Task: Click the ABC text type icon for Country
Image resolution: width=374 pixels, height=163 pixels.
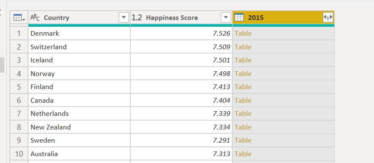Action: click(x=35, y=17)
